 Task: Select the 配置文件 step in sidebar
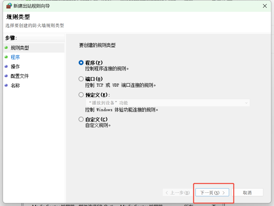click(20, 76)
